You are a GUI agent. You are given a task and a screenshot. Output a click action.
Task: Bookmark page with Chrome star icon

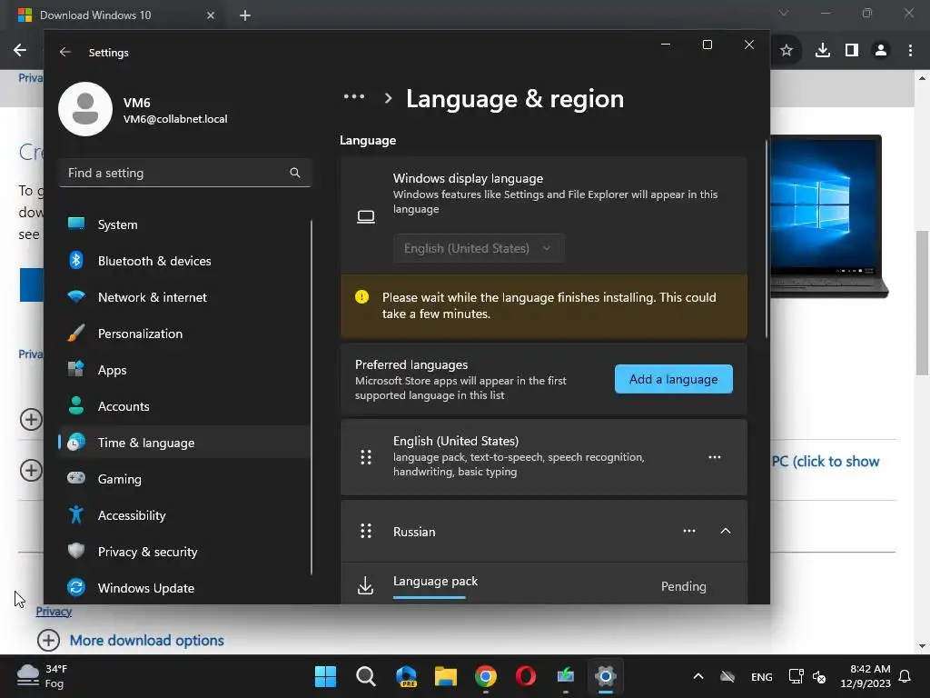pyautogui.click(x=787, y=51)
